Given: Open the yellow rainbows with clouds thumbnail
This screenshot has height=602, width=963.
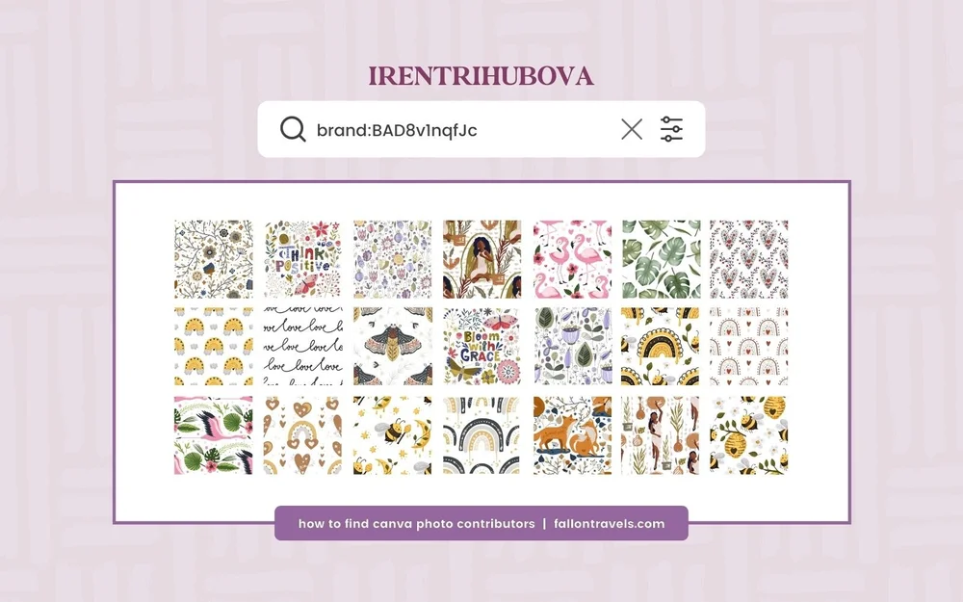Looking at the screenshot, I should tap(213, 347).
